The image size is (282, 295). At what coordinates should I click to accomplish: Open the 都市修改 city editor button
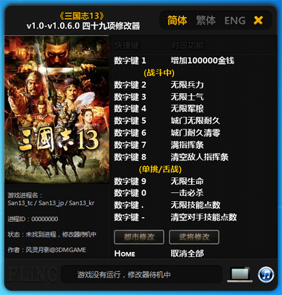[x=139, y=237]
